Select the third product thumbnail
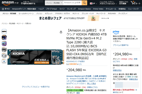This screenshot has height=94, width=142. [x=4, y=43]
